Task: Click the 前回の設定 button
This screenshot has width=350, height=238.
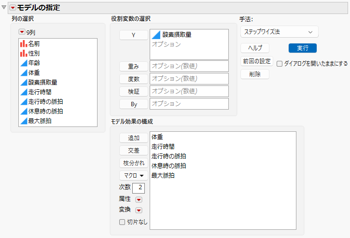Action: click(257, 61)
